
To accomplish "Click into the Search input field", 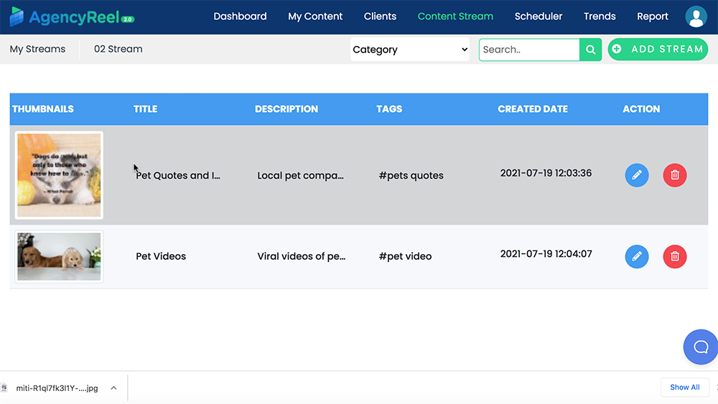I will pos(529,50).
